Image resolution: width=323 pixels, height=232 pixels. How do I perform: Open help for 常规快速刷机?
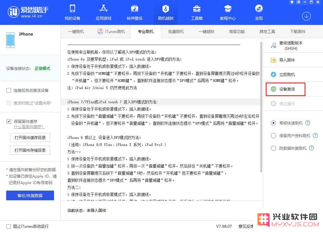point(307,123)
